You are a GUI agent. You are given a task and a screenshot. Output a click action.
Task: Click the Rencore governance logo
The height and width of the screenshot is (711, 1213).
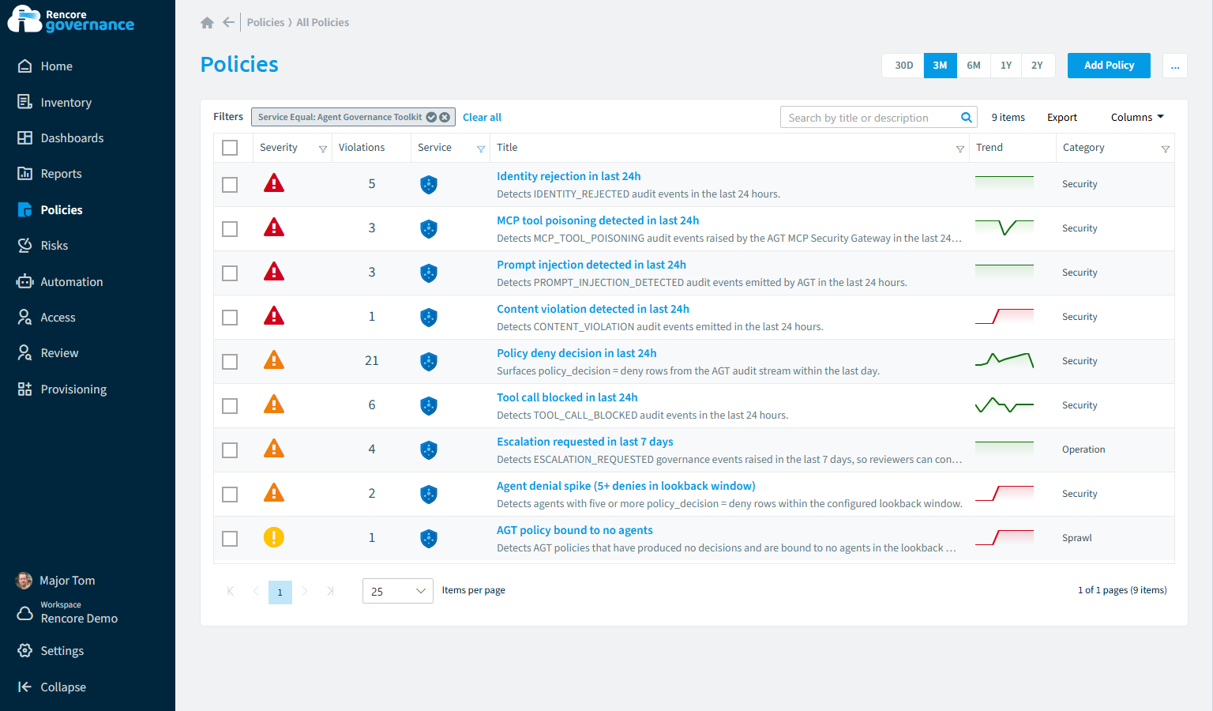(71, 20)
